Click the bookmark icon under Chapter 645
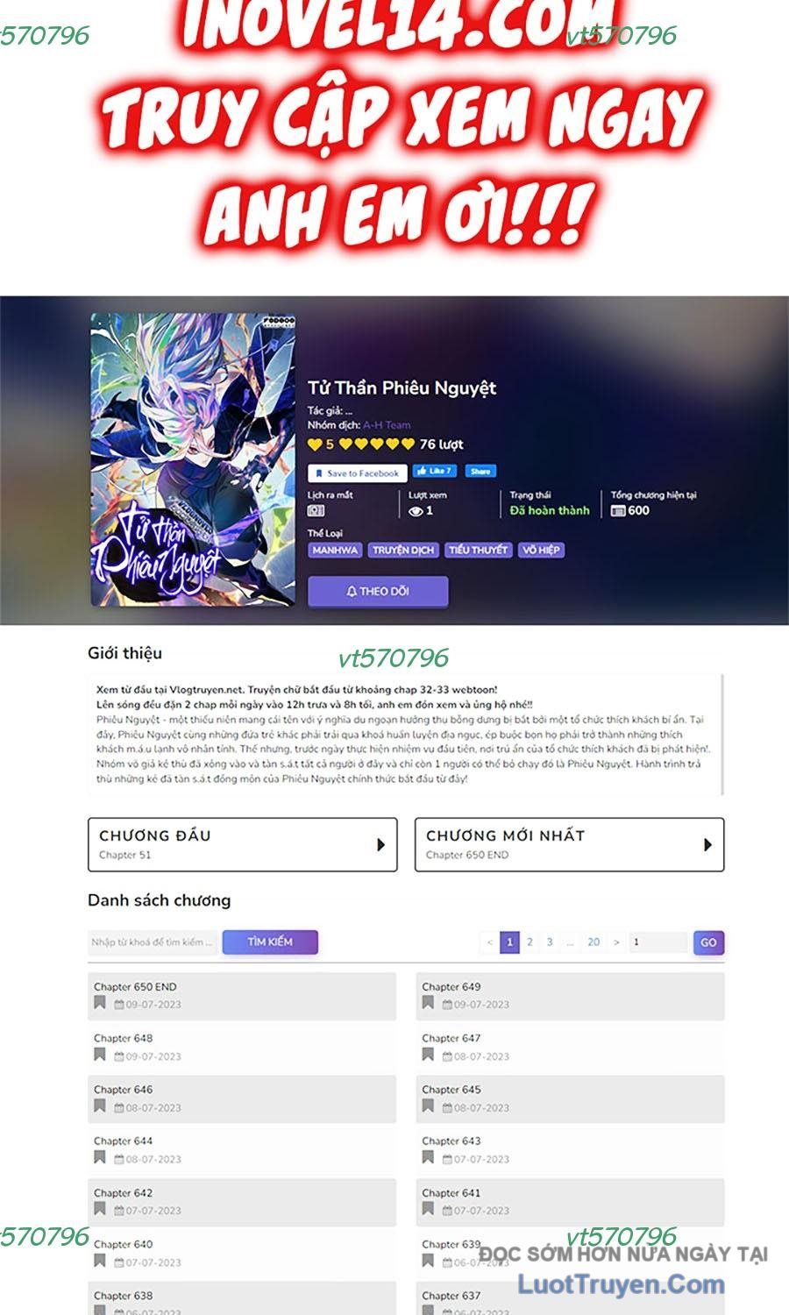 pos(428,1106)
